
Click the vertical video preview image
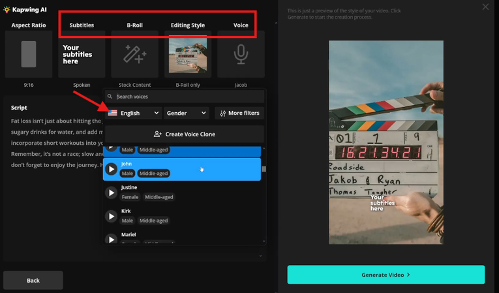tap(386, 142)
